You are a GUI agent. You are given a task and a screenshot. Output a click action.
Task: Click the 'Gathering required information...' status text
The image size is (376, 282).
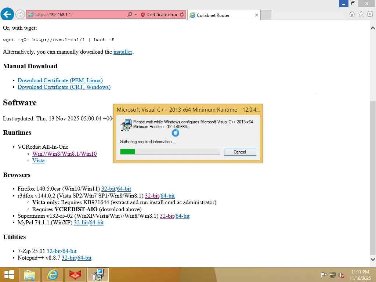click(x=147, y=142)
